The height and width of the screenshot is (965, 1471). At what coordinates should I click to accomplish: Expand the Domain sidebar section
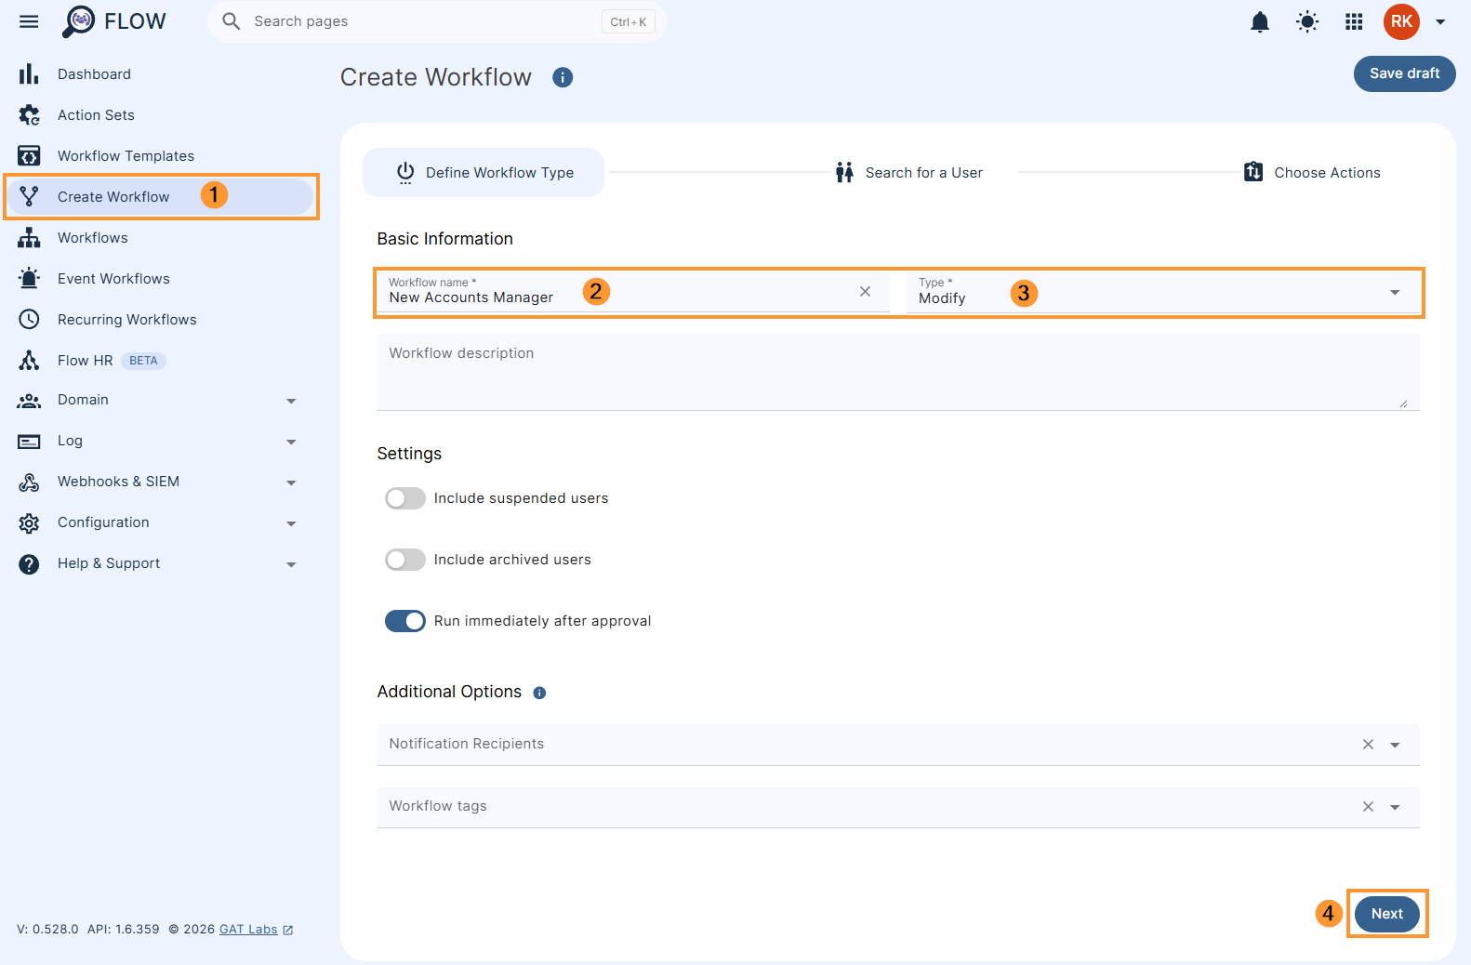coord(291,401)
